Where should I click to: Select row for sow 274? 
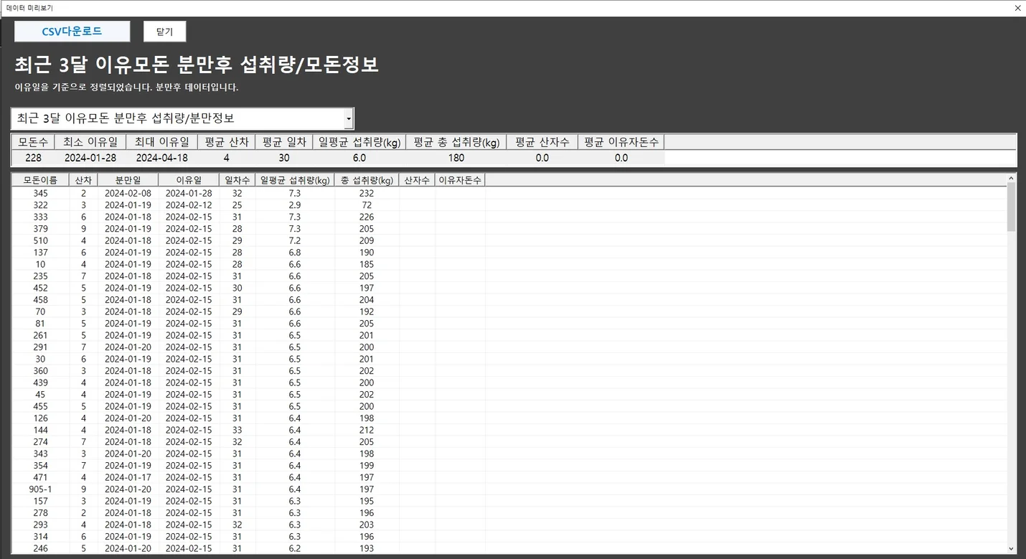509,442
